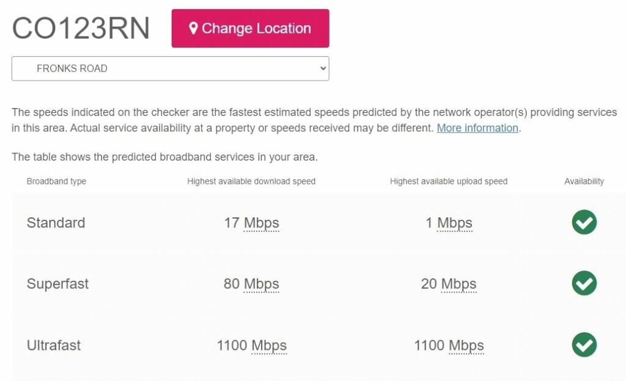
Task: Click the Mbps abbreviation next to 17
Action: tap(262, 223)
